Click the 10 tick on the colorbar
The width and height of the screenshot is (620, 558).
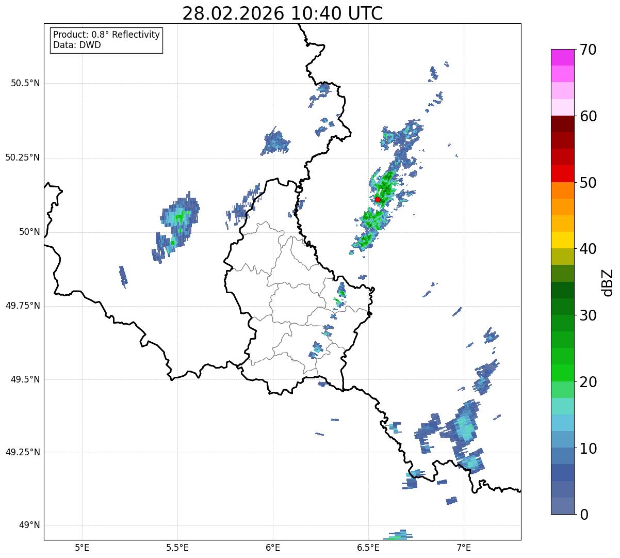(x=588, y=448)
